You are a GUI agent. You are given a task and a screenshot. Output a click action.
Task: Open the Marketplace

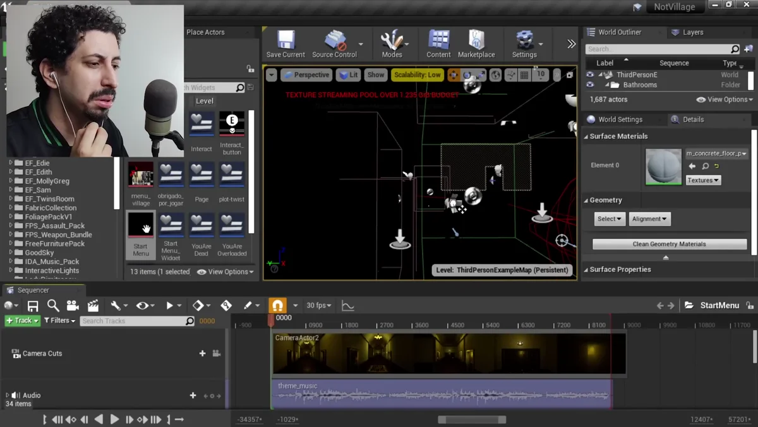pyautogui.click(x=476, y=44)
